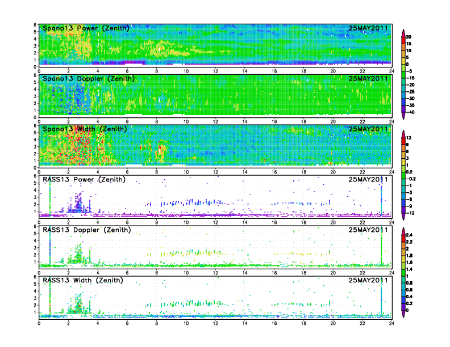Click the '2.4' label on the bottom colorbar
Screen dimensions: 450x347
click(409, 235)
